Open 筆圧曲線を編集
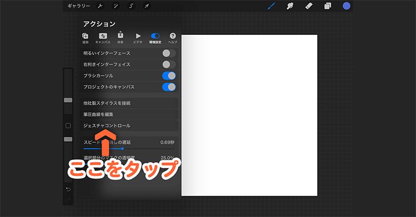The height and width of the screenshot is (217, 416). click(129, 114)
